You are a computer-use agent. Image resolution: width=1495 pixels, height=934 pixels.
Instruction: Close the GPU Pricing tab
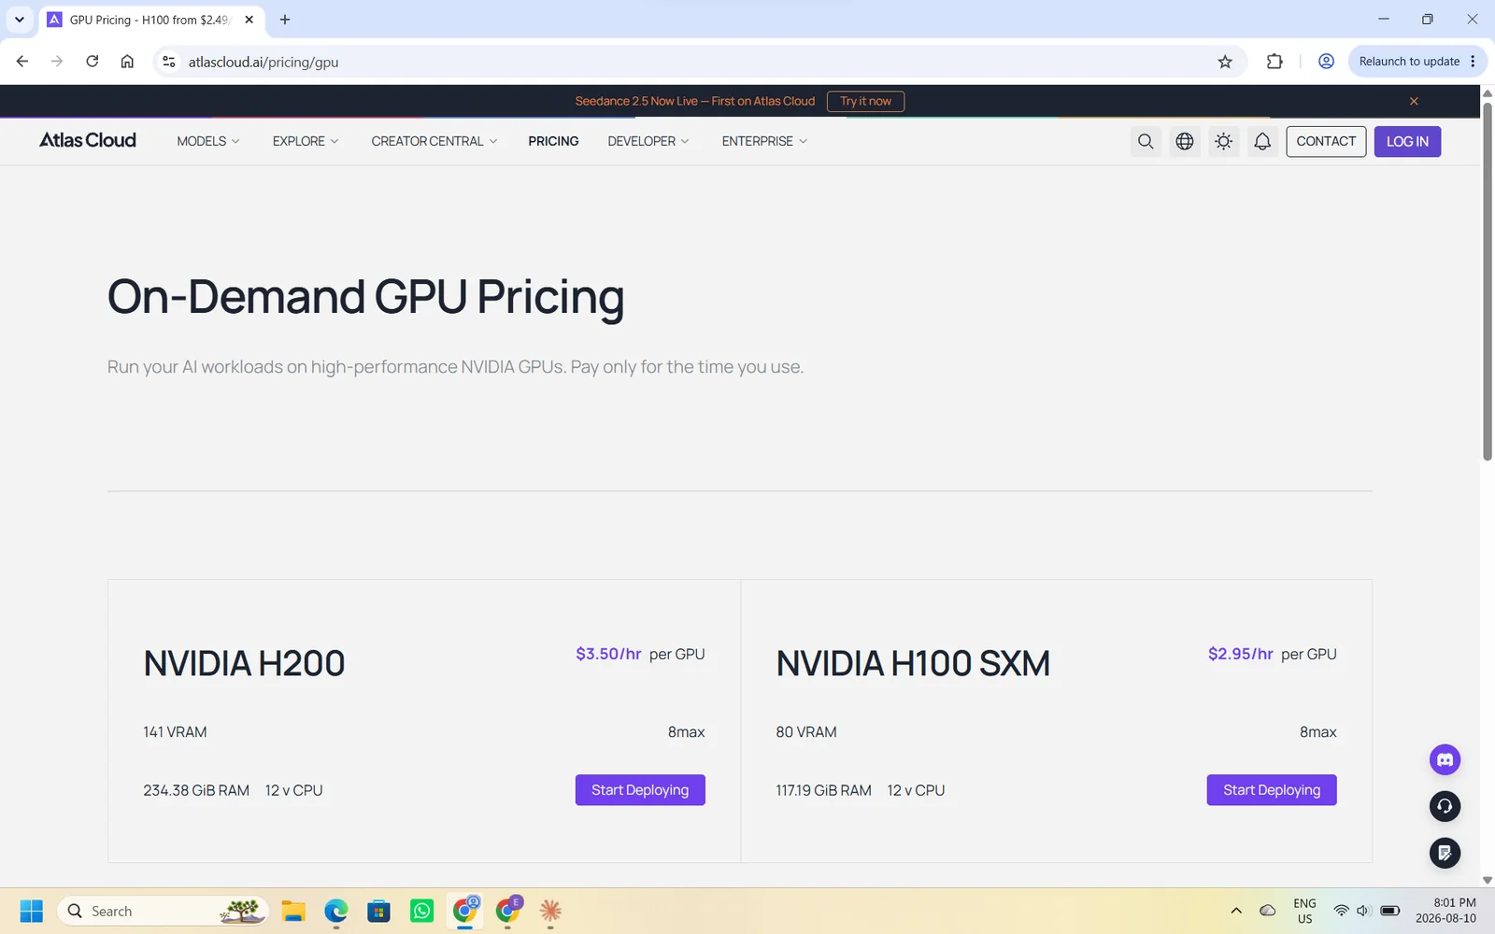pos(249,19)
